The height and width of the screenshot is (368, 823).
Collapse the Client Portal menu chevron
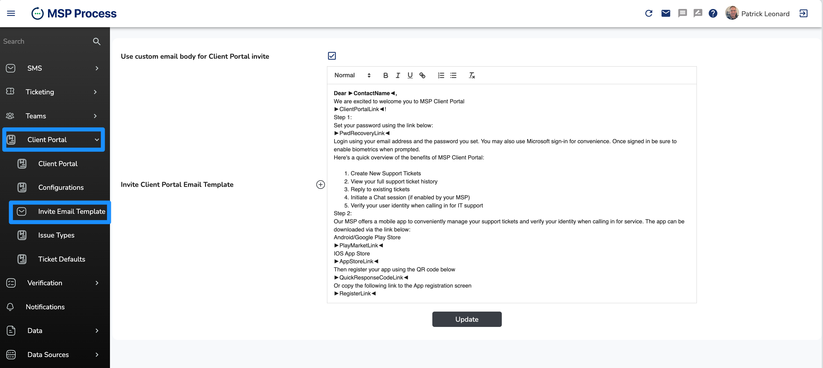pyautogui.click(x=97, y=140)
